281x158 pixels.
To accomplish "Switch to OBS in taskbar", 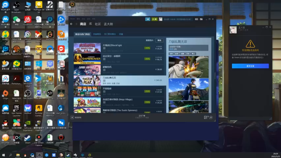I will tap(39, 155).
